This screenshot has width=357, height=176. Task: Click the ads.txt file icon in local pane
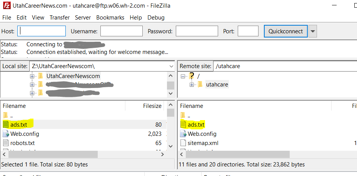(6, 124)
